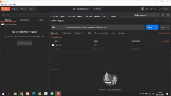This screenshot has width=171, height=96.
Task: Switch to the APIs sidebar tab
Action: 41,20
